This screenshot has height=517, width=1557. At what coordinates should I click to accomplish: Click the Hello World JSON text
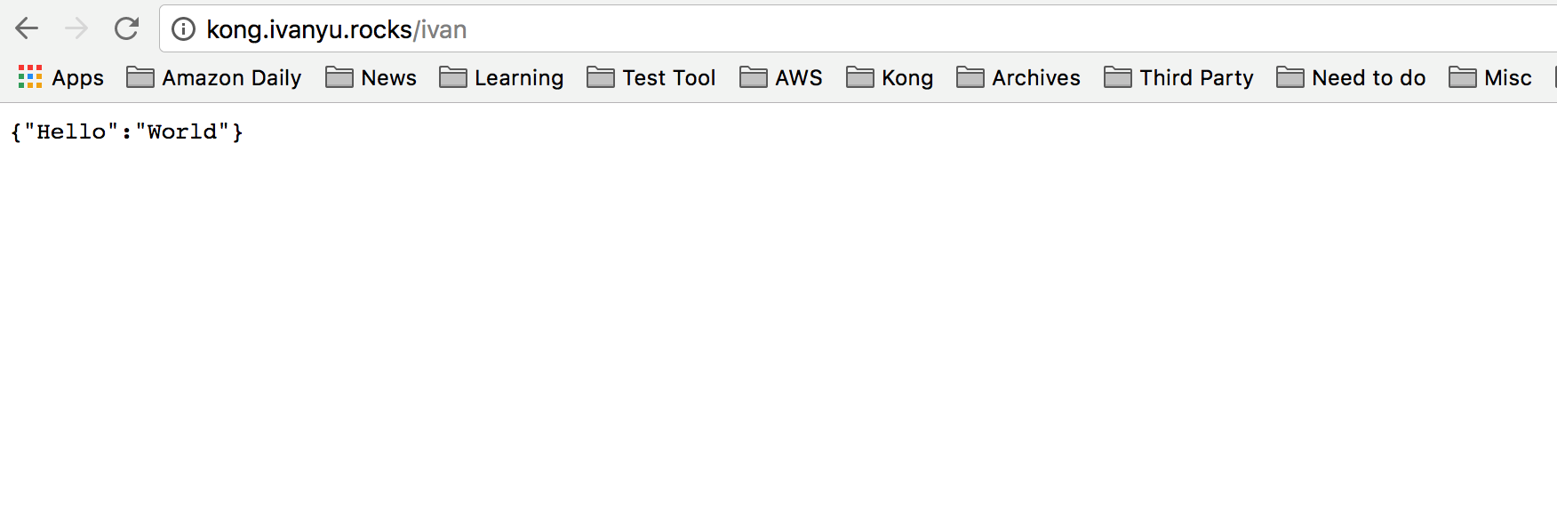(126, 131)
